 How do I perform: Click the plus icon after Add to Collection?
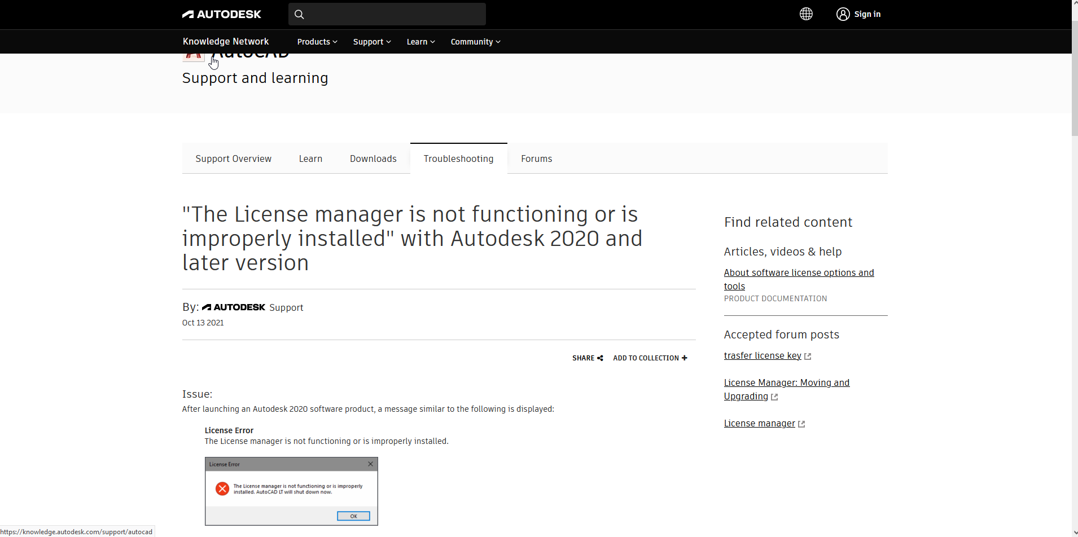point(685,358)
